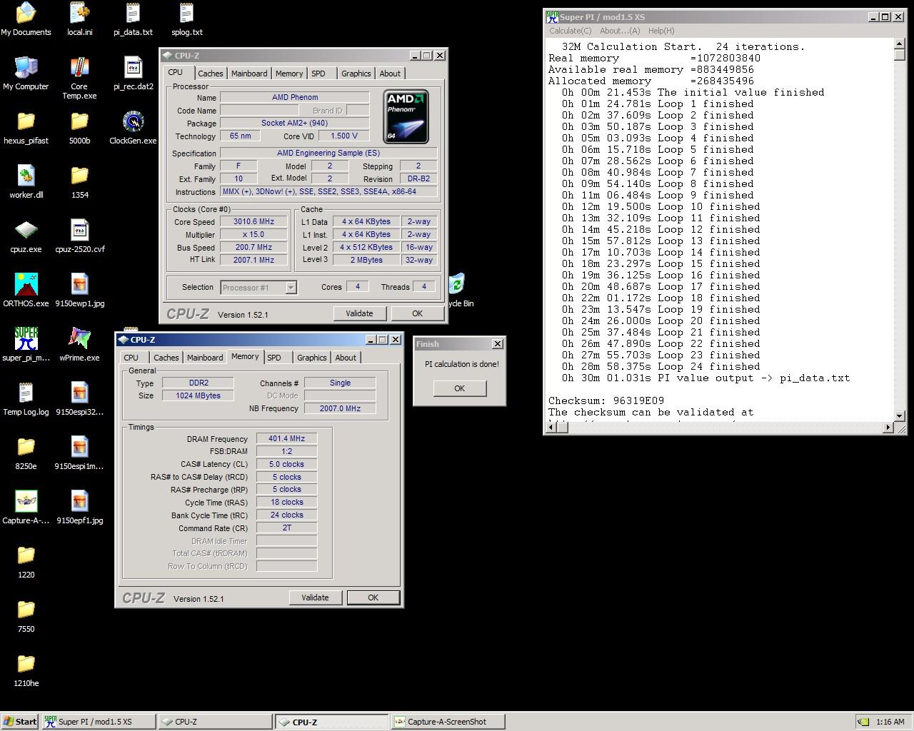Screen dimensions: 914x731
Task: Open 9150ewp1.jpg image icon
Action: pos(79,291)
